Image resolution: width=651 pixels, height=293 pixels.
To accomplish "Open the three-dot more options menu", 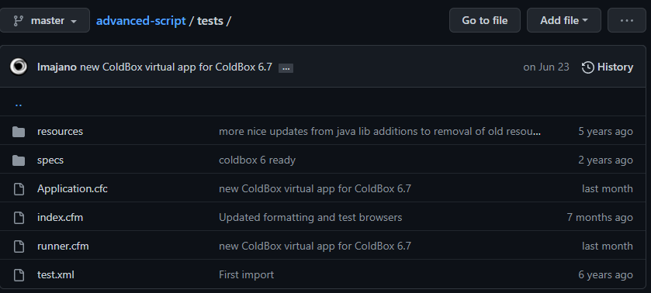I will (626, 20).
